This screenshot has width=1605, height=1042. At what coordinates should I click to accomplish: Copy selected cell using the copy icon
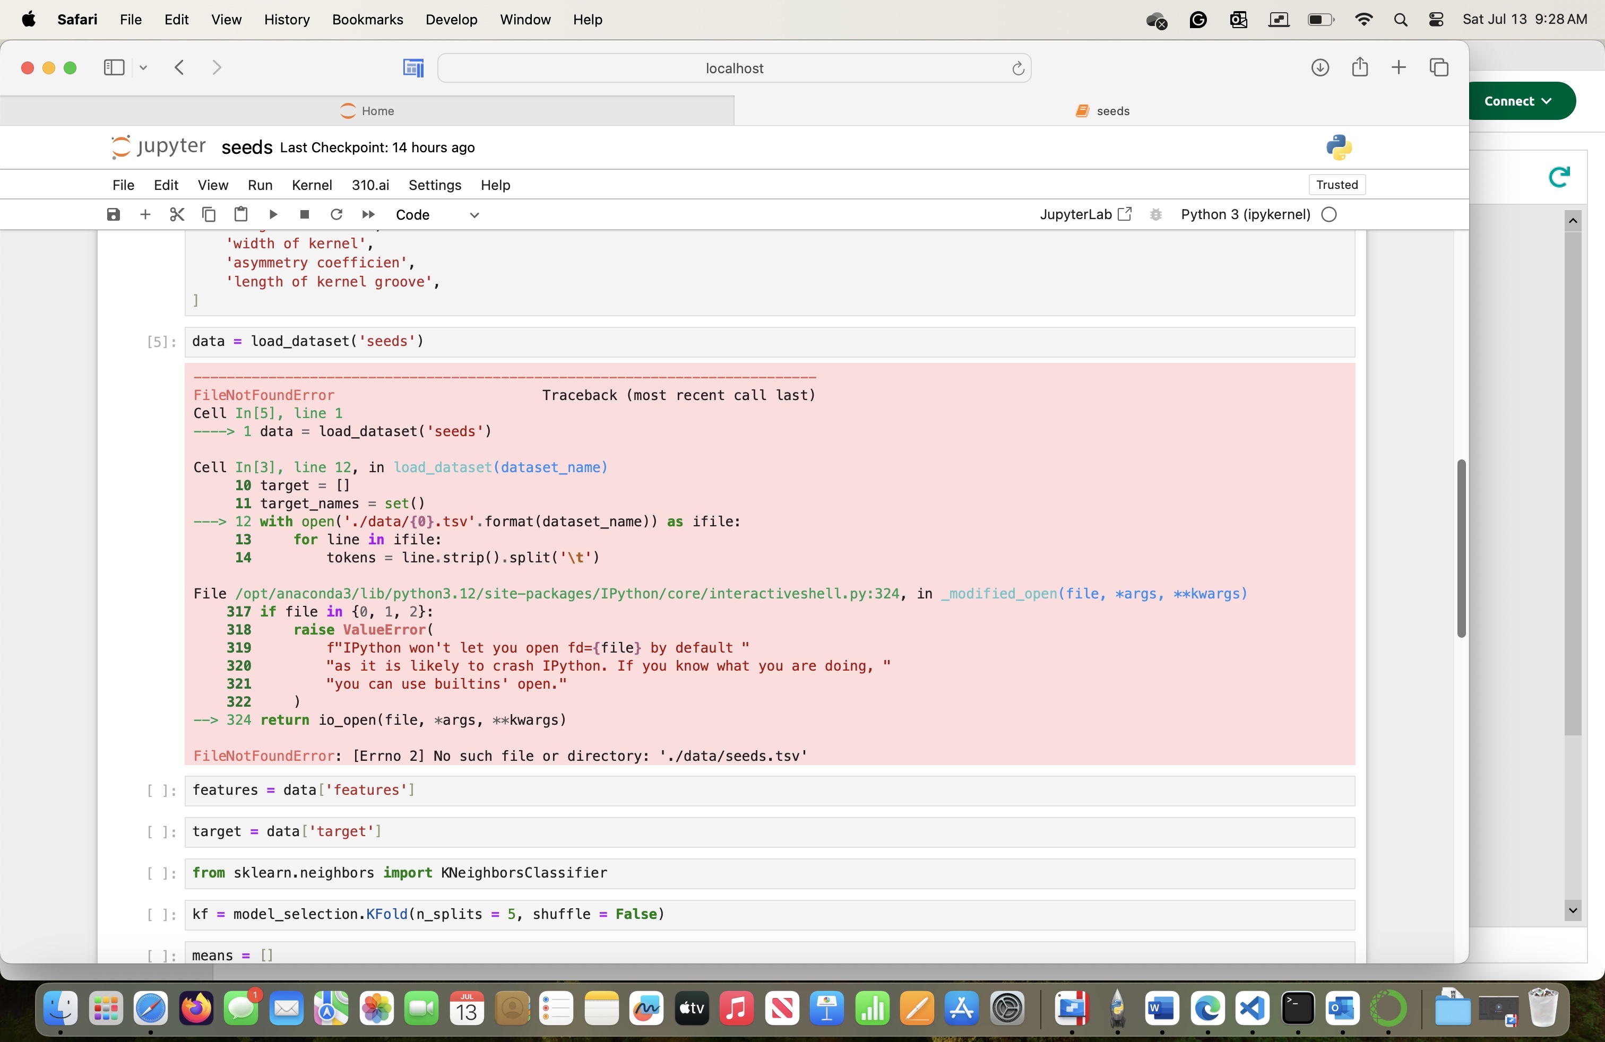click(x=209, y=214)
